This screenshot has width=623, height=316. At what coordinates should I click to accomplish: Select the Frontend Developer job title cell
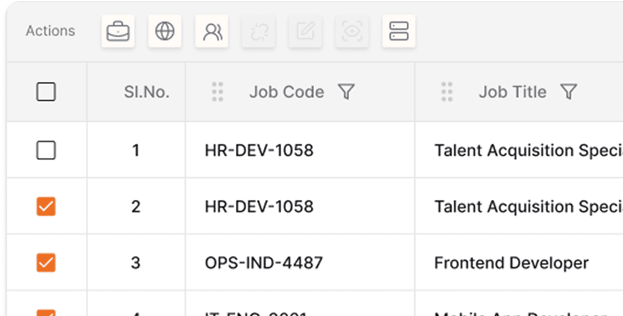click(511, 263)
